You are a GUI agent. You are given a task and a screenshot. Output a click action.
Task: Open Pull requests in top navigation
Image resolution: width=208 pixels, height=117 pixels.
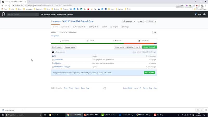pos(45,14)
